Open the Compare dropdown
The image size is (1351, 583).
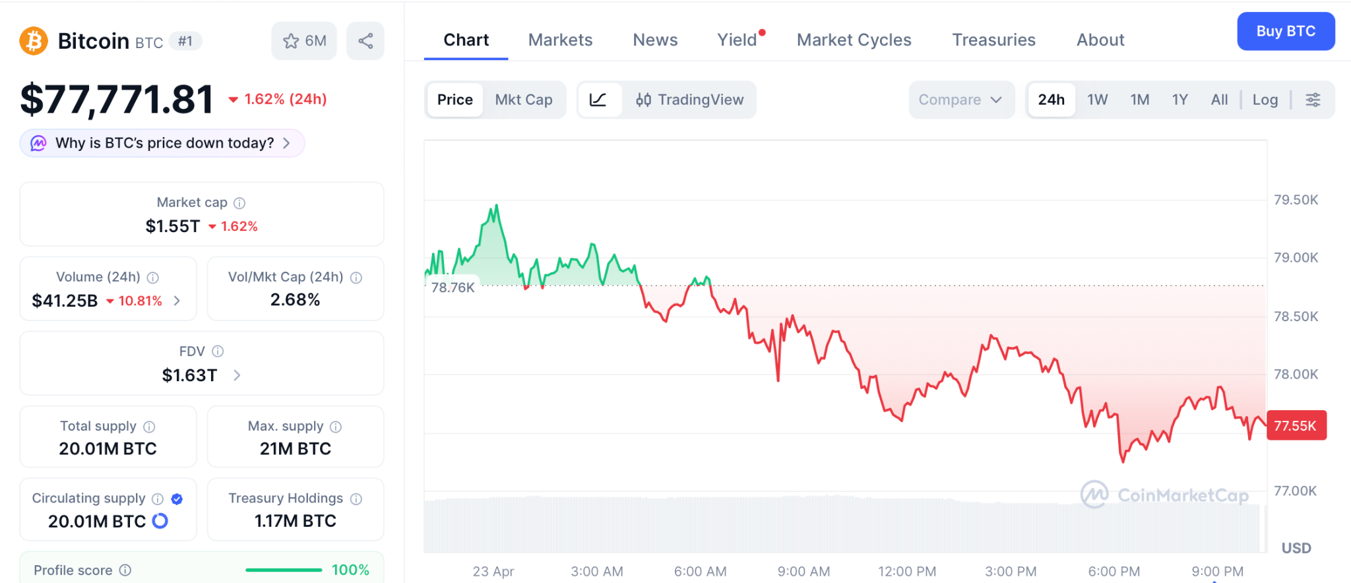point(960,100)
